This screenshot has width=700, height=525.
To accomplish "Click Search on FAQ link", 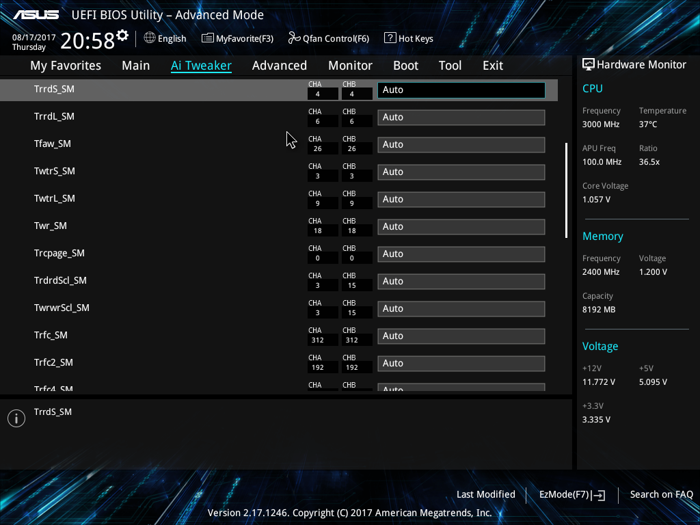I will tap(662, 494).
